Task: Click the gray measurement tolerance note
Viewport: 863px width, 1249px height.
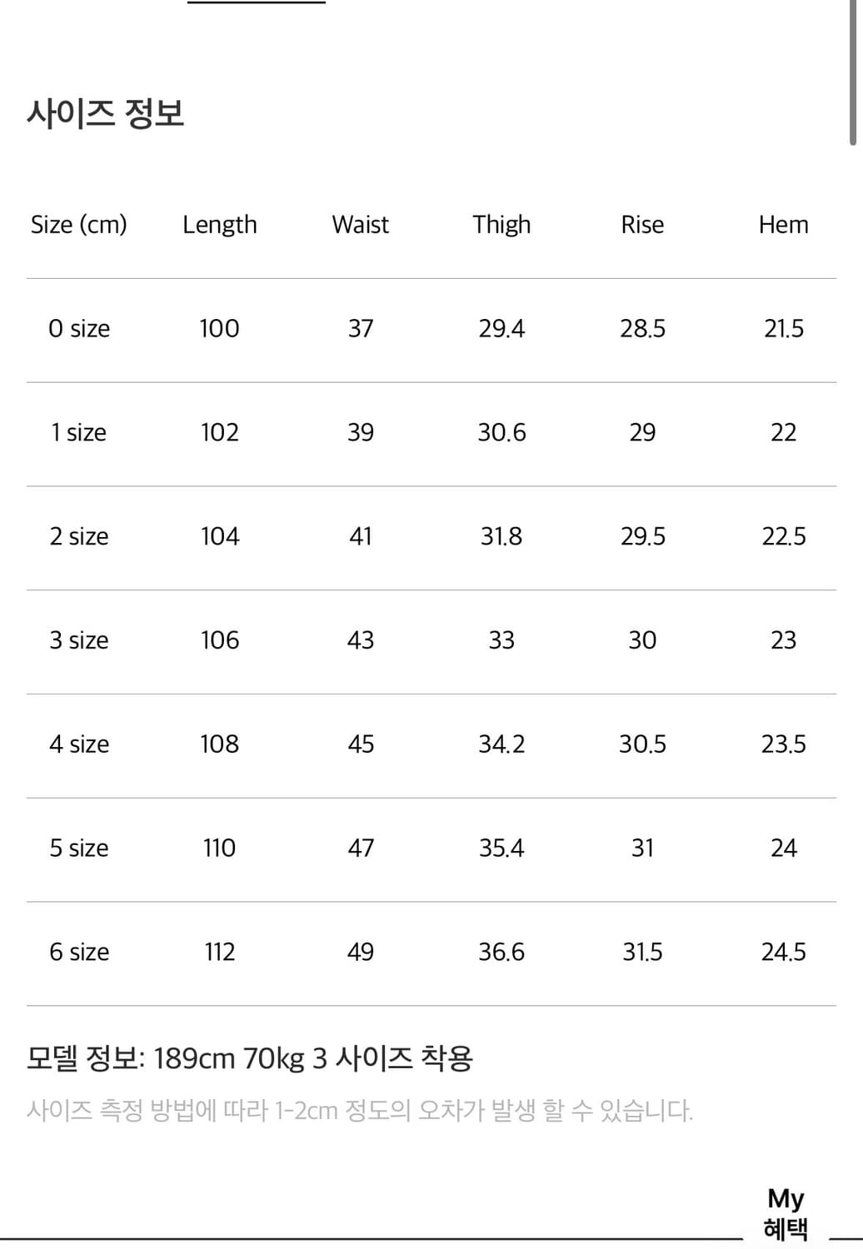Action: [x=360, y=1111]
